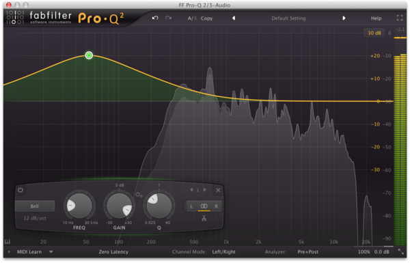Click the FREQ knob
Viewport: 410px width, 263px height.
[x=79, y=206]
